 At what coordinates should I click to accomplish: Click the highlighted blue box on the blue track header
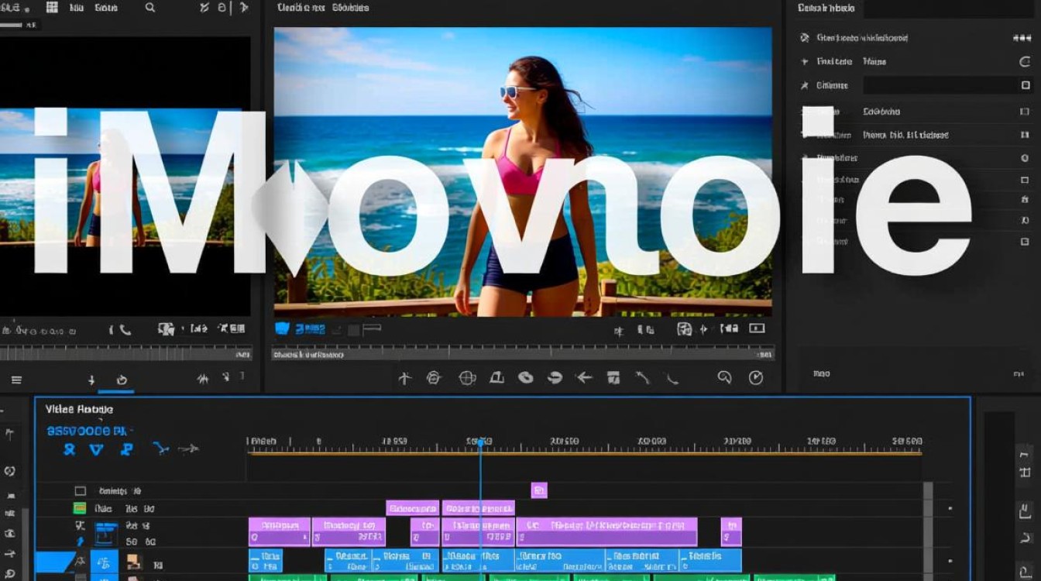point(105,562)
